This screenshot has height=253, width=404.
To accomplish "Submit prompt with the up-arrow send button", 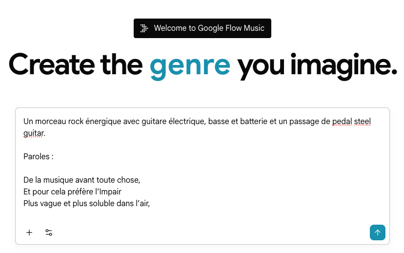I will pyautogui.click(x=377, y=232).
